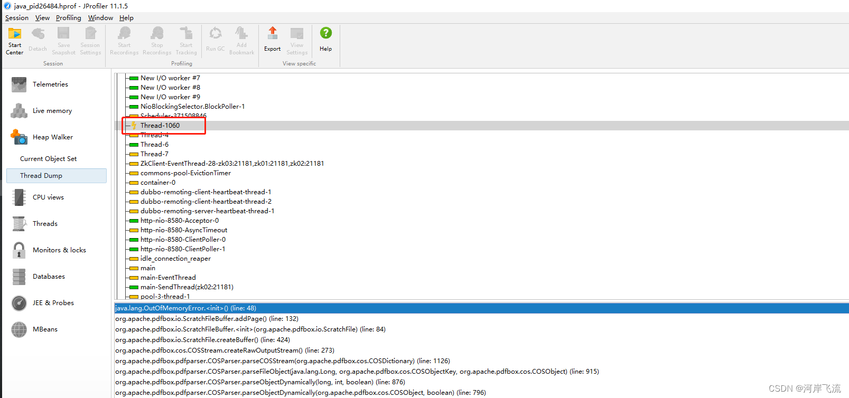
Task: Open the Help menu
Action: click(x=126, y=18)
